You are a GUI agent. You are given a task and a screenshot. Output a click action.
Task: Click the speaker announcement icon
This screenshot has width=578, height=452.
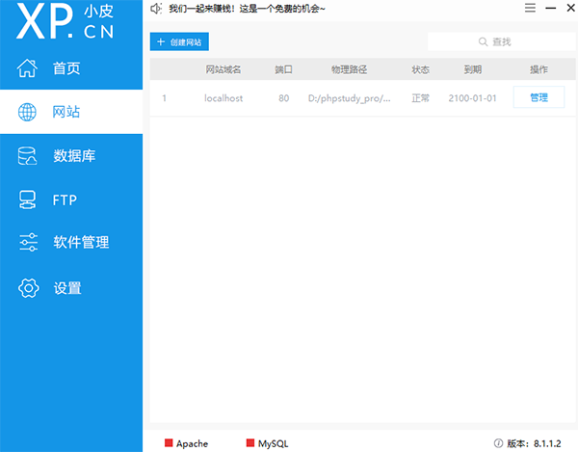(156, 8)
